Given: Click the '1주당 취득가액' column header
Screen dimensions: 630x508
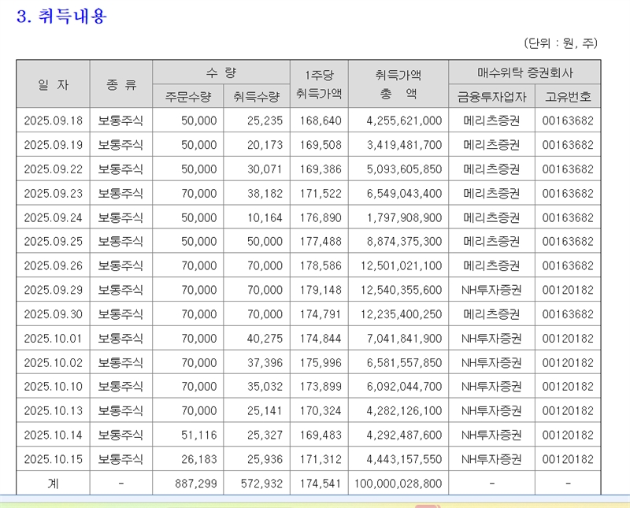Looking at the screenshot, I should (319, 84).
